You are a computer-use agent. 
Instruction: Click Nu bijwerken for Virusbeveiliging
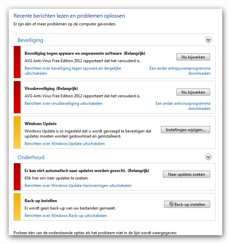193,92
